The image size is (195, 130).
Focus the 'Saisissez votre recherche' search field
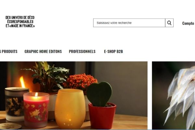(129, 23)
